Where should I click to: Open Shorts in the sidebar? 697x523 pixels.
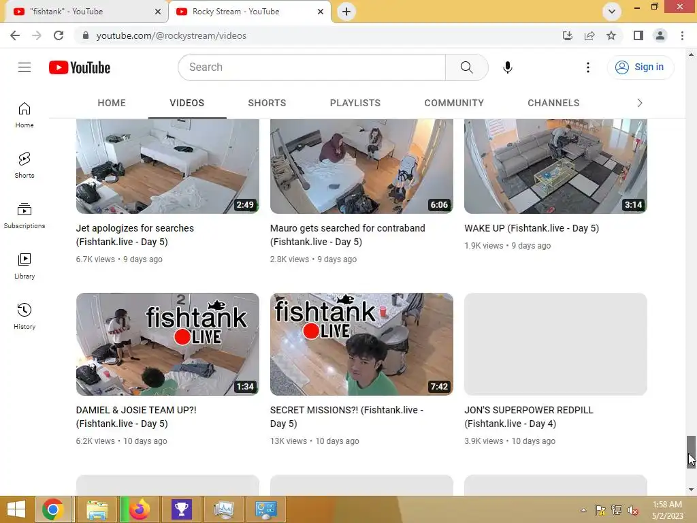point(25,165)
